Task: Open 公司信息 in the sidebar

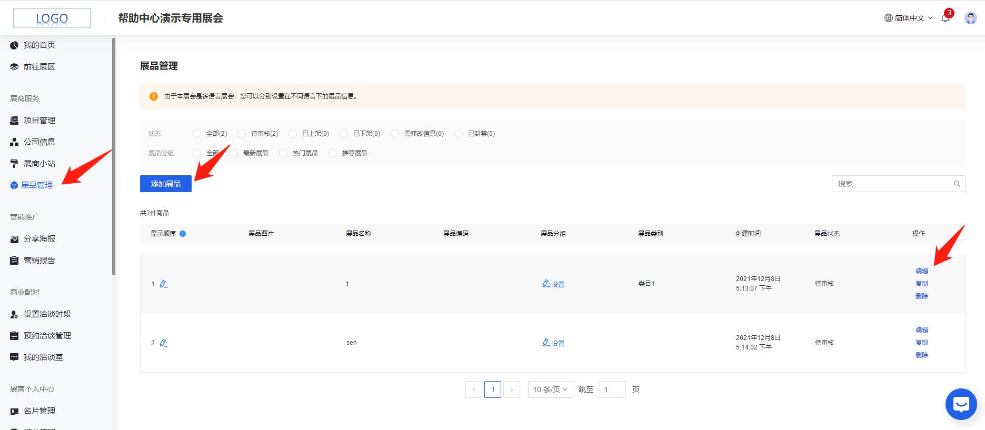Action: coord(39,142)
